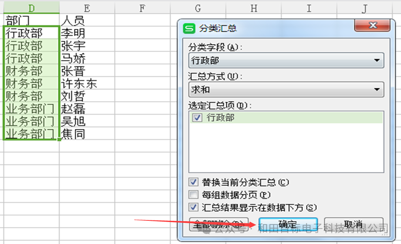Image resolution: width=401 pixels, height=244 pixels.
Task: Close the 分类汇总 dialog with X button
Action: tap(373, 25)
